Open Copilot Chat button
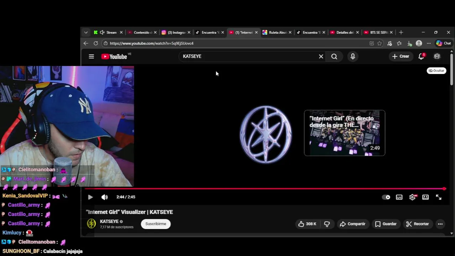This screenshot has width=455, height=256. click(443, 43)
